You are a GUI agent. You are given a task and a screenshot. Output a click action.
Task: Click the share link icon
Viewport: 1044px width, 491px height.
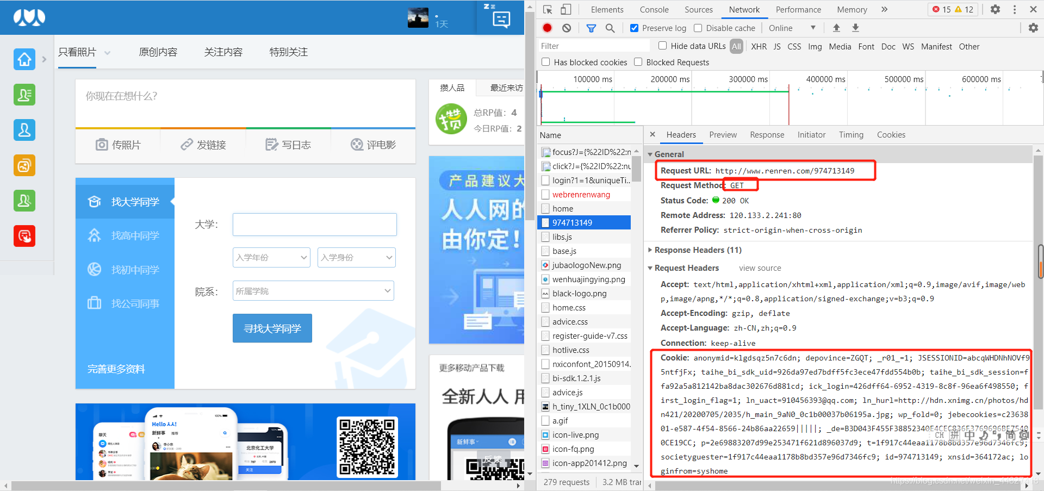point(187,145)
